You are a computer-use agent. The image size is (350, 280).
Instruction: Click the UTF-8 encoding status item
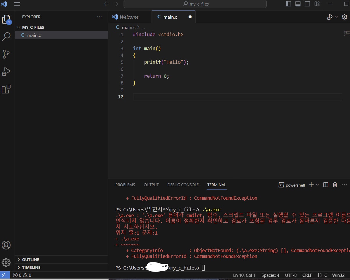click(291, 275)
